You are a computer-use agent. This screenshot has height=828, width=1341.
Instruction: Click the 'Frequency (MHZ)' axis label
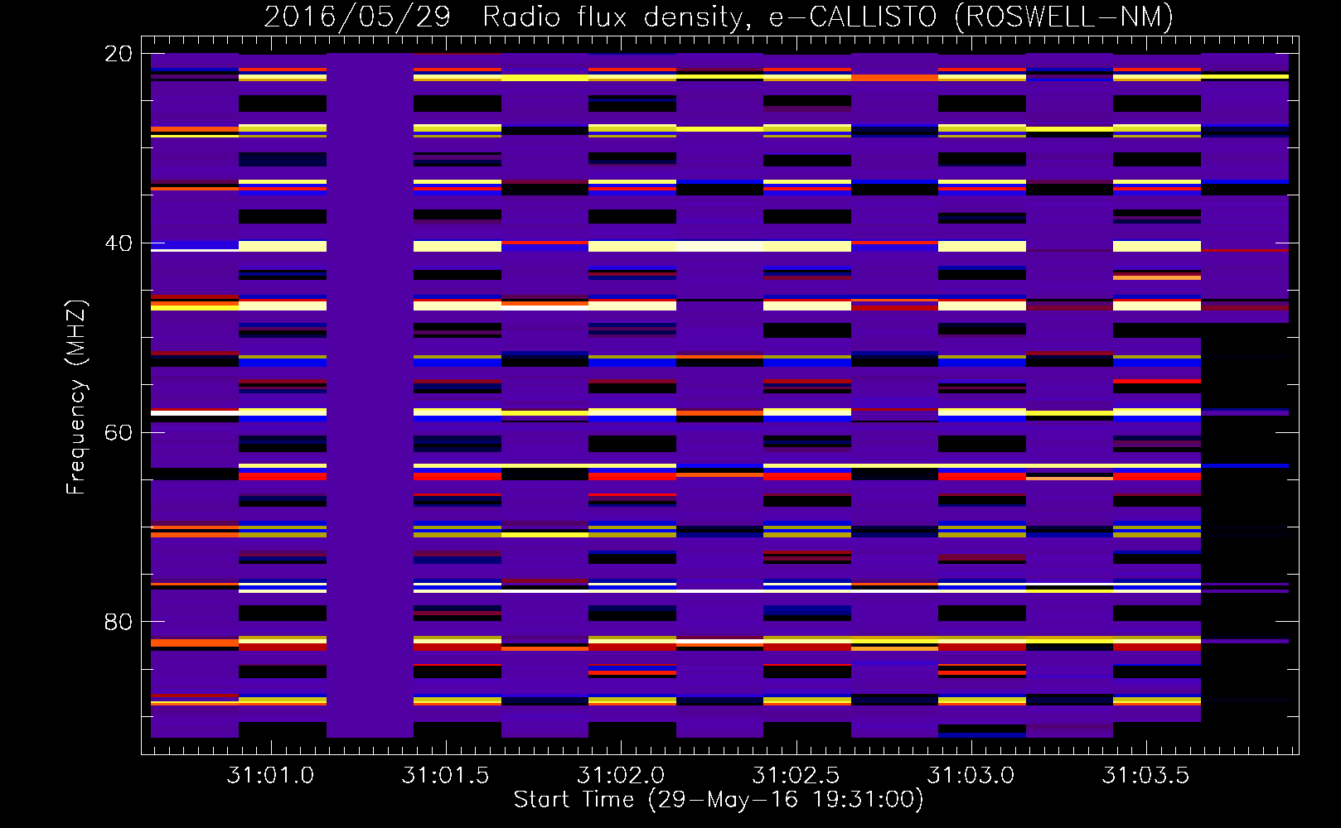coord(75,397)
